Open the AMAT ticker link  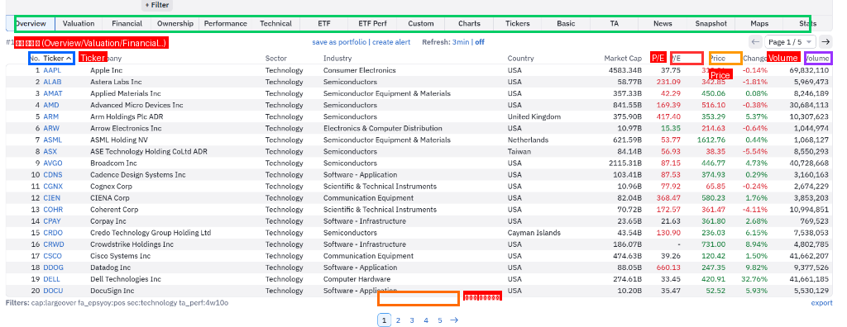52,93
